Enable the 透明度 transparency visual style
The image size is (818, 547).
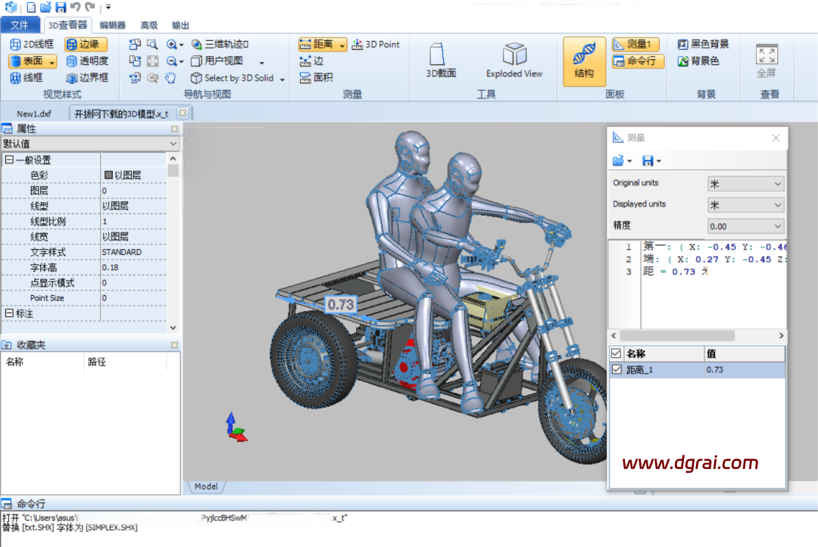point(87,61)
